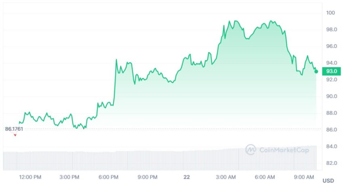Click the green 93.0 current price tag

tap(331, 71)
